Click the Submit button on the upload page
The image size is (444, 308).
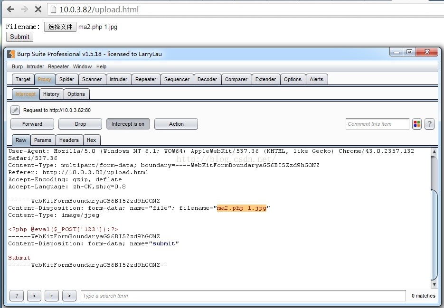[19, 37]
